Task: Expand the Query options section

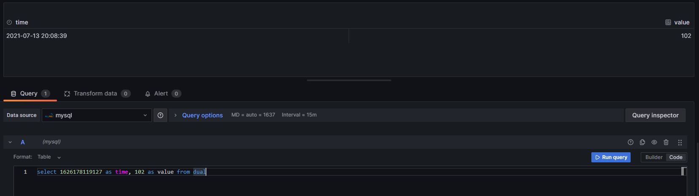Action: (202, 115)
